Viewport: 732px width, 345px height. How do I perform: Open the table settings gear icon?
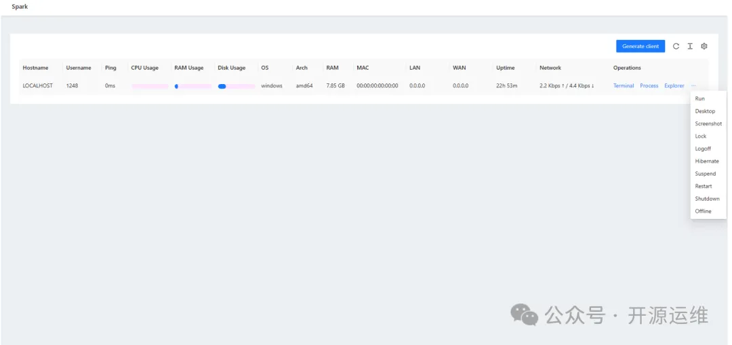click(704, 46)
